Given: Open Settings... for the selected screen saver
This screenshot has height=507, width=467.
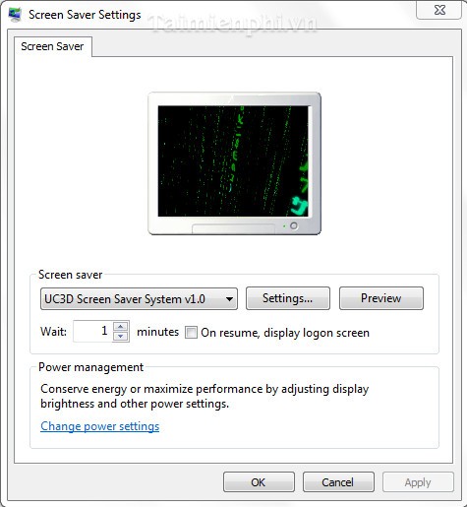Looking at the screenshot, I should pos(288,298).
